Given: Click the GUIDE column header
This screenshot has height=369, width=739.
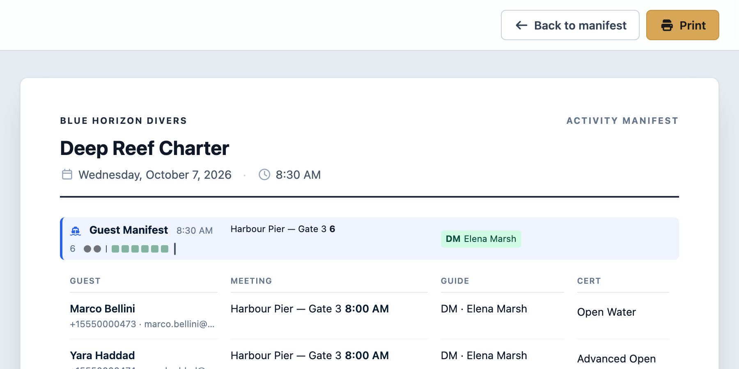Looking at the screenshot, I should point(455,281).
